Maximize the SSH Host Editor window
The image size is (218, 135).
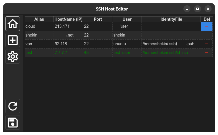tap(197, 9)
